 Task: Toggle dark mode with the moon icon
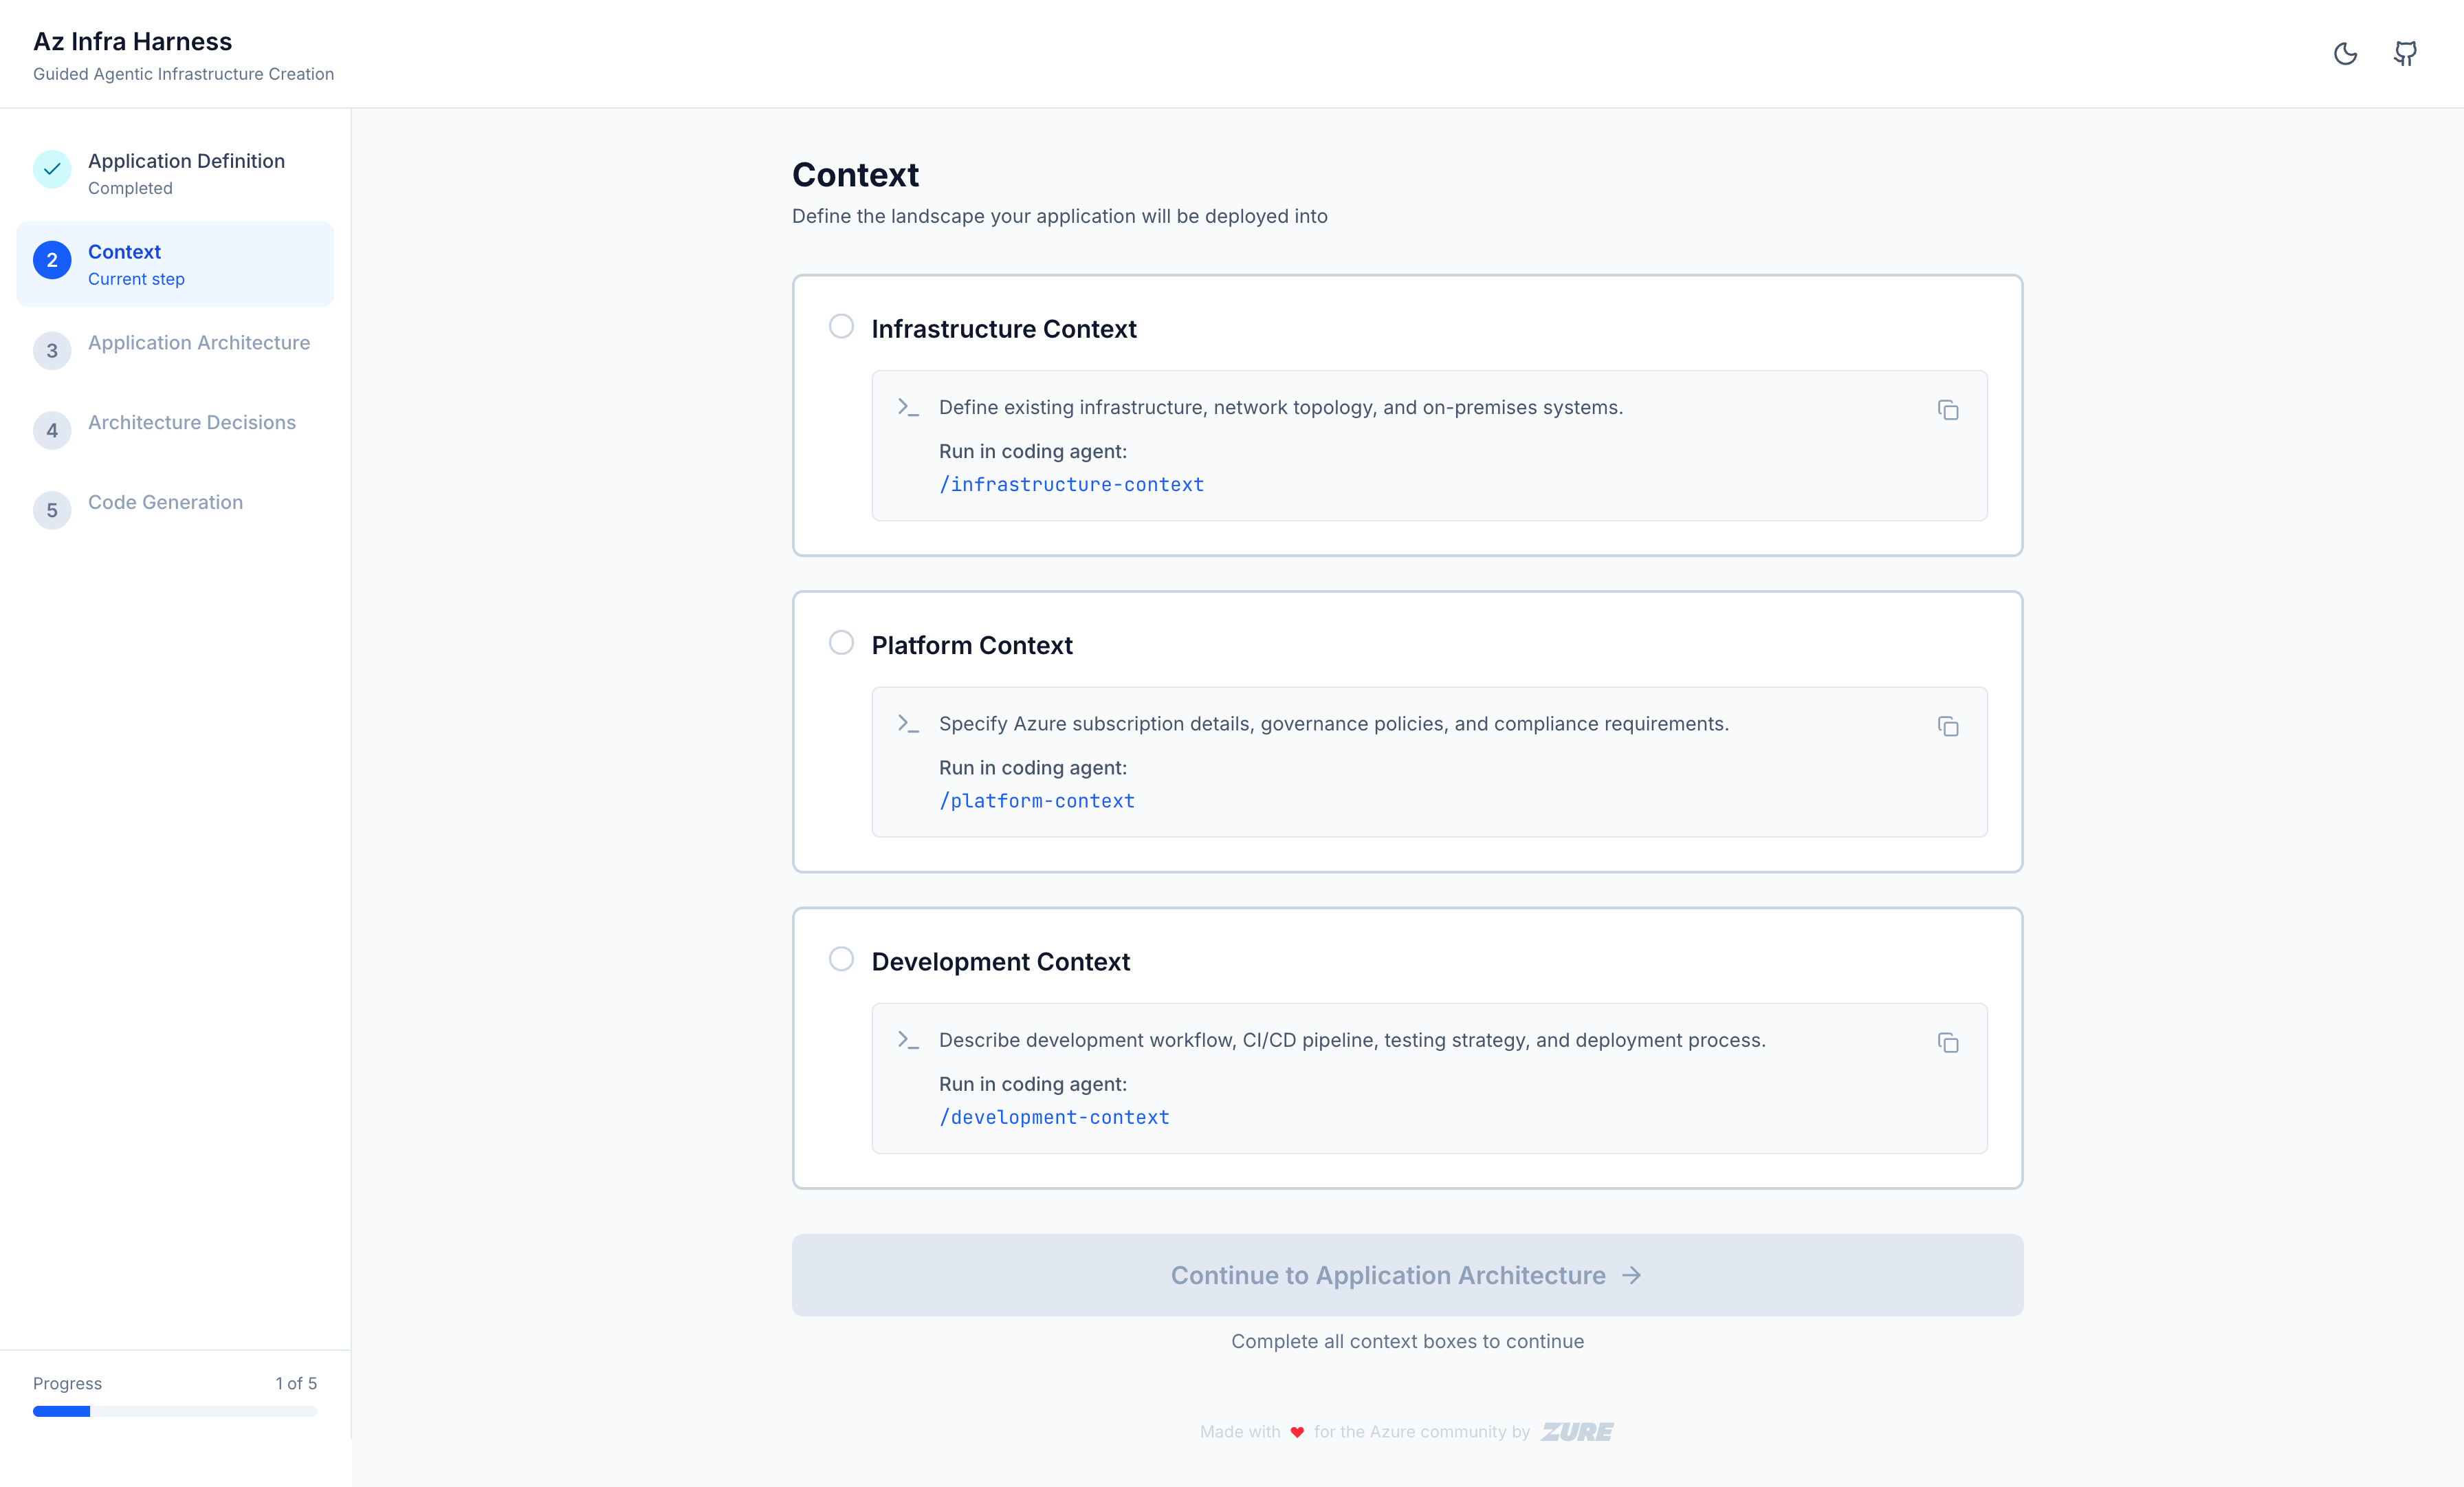(x=2346, y=54)
